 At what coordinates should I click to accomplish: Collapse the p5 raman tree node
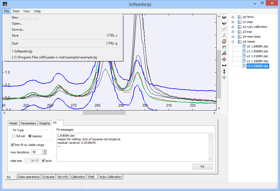233,41
